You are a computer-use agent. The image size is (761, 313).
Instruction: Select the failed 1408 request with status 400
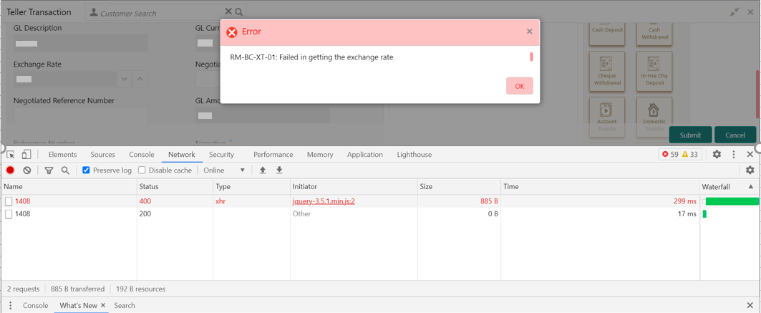pyautogui.click(x=380, y=201)
